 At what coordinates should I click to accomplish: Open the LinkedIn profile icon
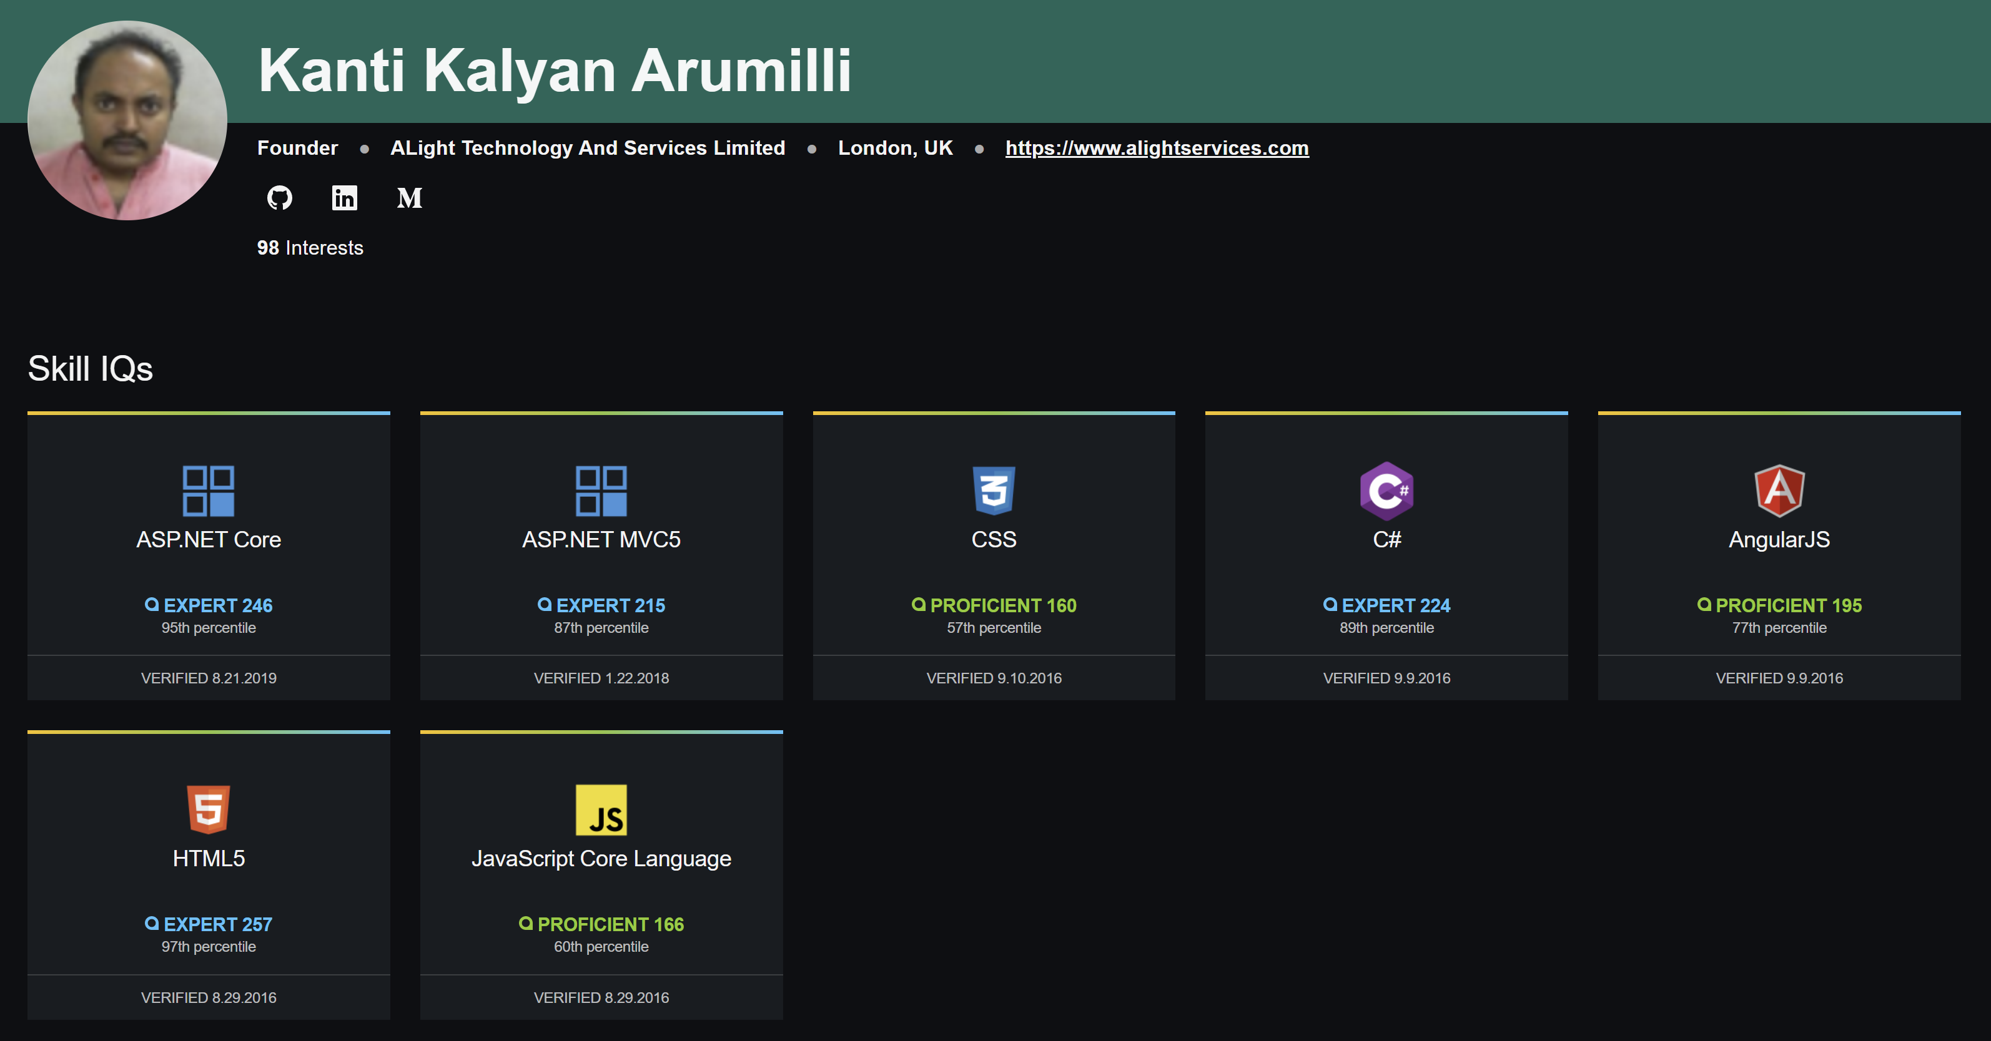[x=344, y=198]
